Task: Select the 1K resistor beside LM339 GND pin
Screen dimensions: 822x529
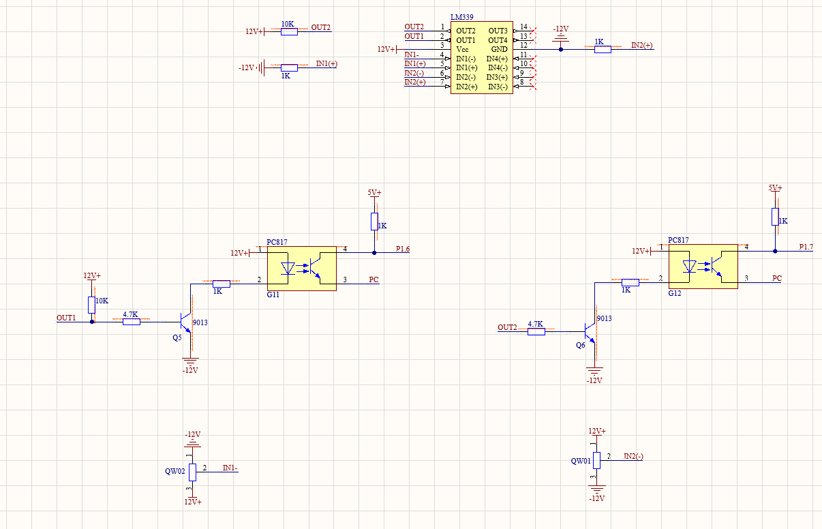Action: pyautogui.click(x=603, y=49)
